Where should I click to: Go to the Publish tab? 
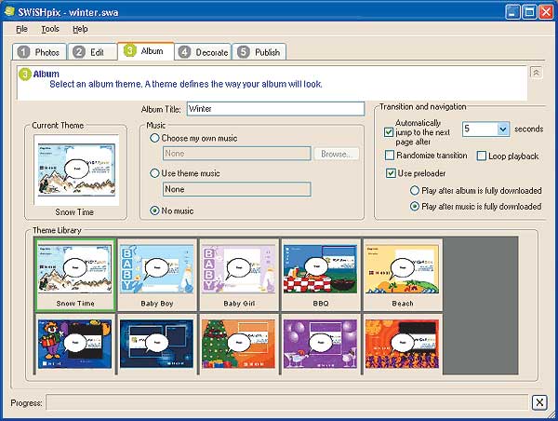pyautogui.click(x=259, y=52)
